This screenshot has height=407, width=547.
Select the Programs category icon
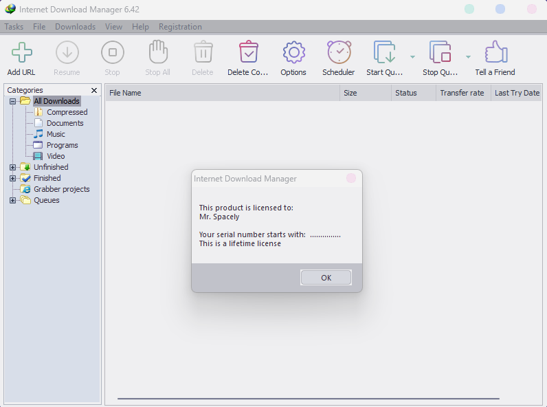38,145
